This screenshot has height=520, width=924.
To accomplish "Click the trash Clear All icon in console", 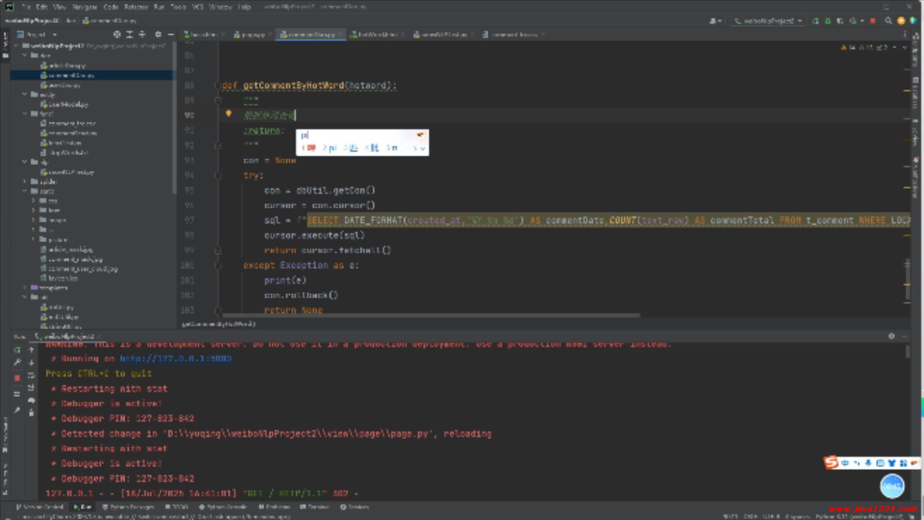I will coord(31,413).
